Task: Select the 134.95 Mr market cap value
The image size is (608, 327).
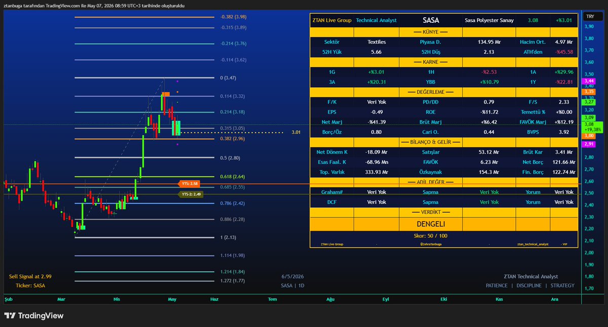Action: [488, 42]
